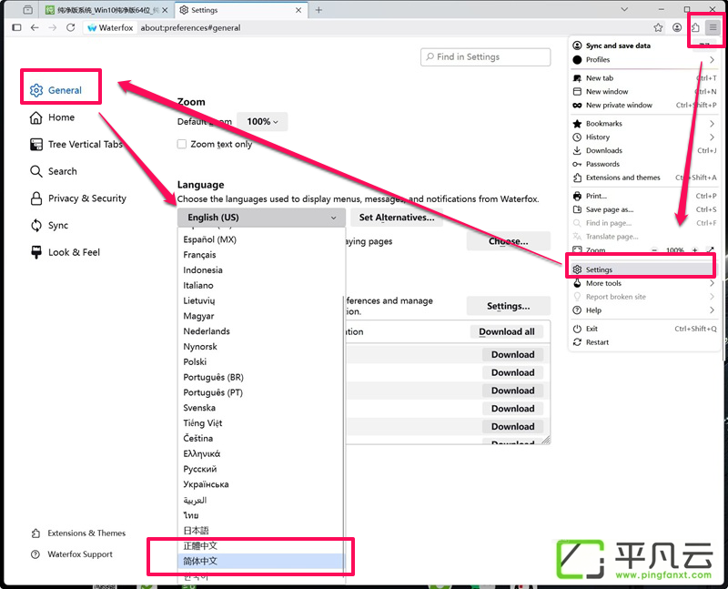
Task: Choose Print... menu item
Action: tap(644, 196)
